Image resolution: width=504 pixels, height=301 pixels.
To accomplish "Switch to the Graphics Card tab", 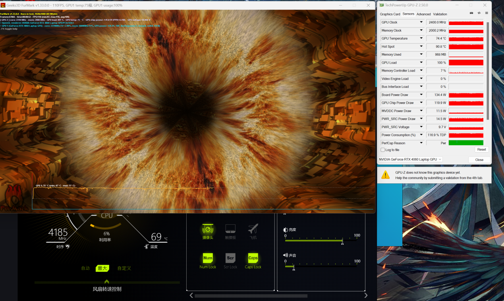I will tap(390, 14).
